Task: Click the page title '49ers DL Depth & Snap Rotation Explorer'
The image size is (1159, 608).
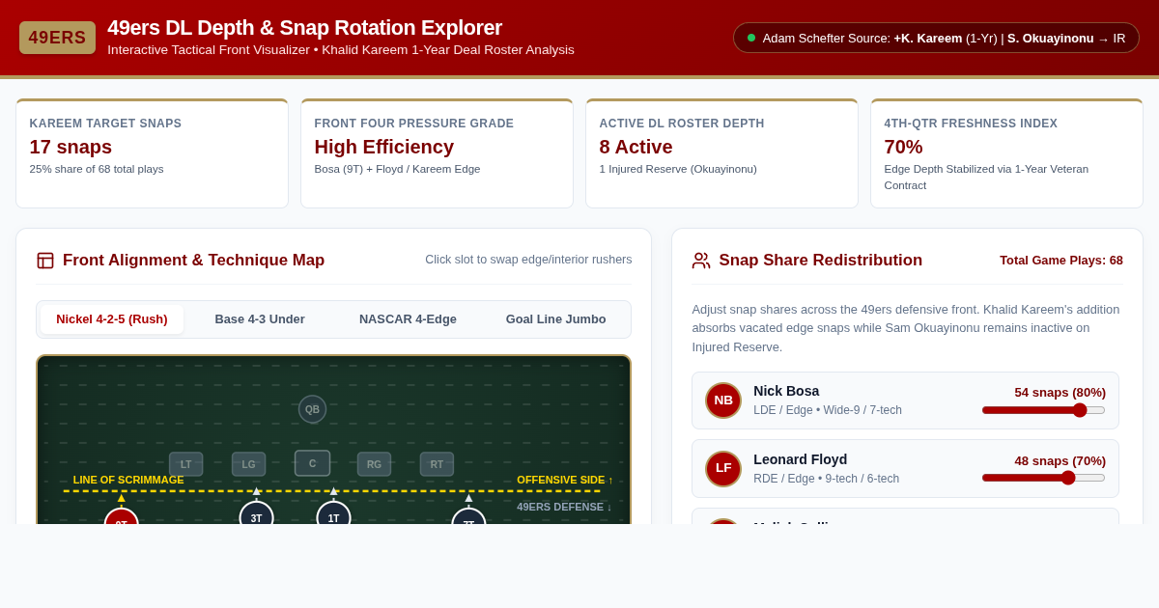Action: click(305, 28)
